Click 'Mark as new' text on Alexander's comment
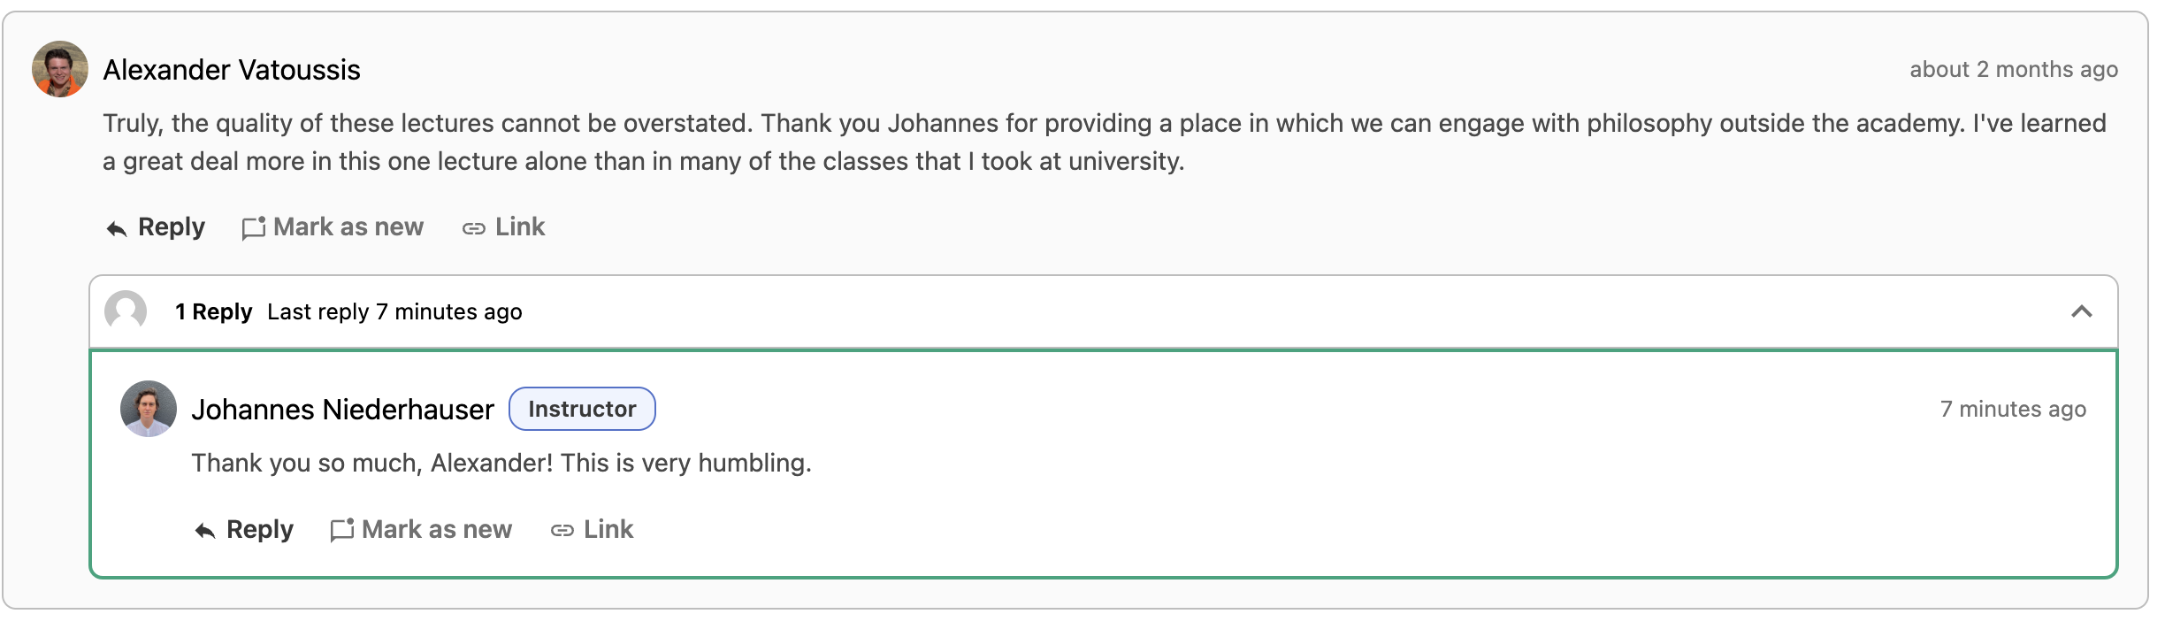2165x637 pixels. point(348,227)
